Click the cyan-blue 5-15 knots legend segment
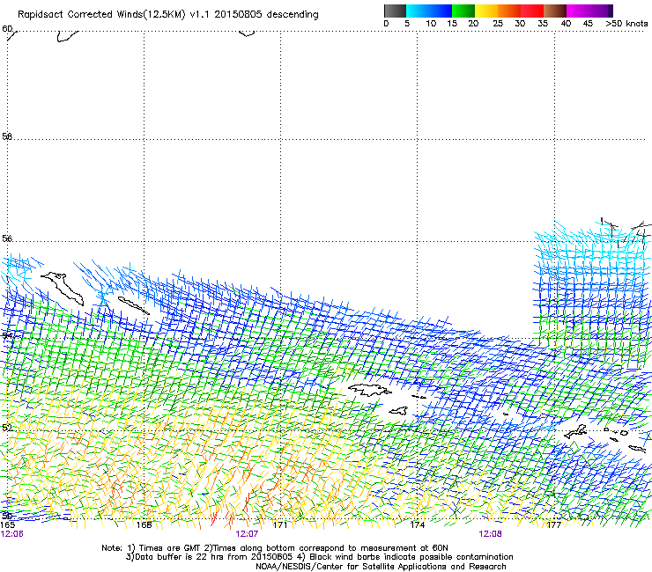The image size is (652, 572). click(x=429, y=11)
